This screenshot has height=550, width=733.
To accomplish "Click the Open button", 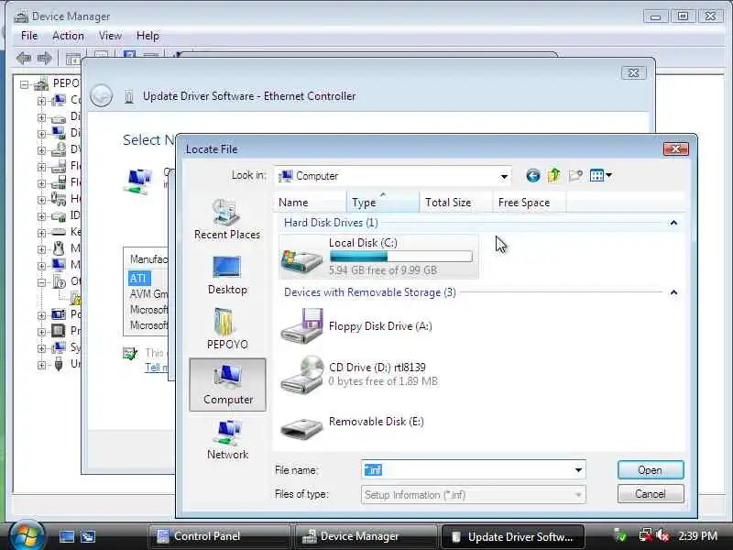I will point(651,470).
